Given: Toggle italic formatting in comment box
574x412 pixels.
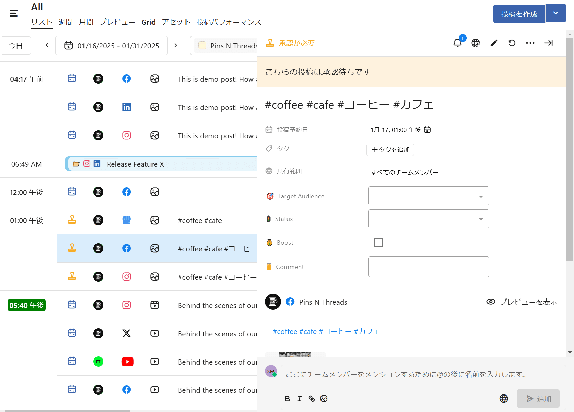Looking at the screenshot, I should point(300,399).
